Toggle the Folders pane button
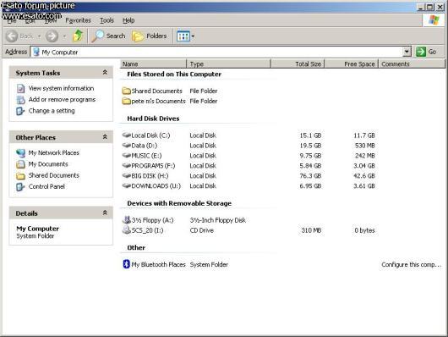 (x=150, y=36)
